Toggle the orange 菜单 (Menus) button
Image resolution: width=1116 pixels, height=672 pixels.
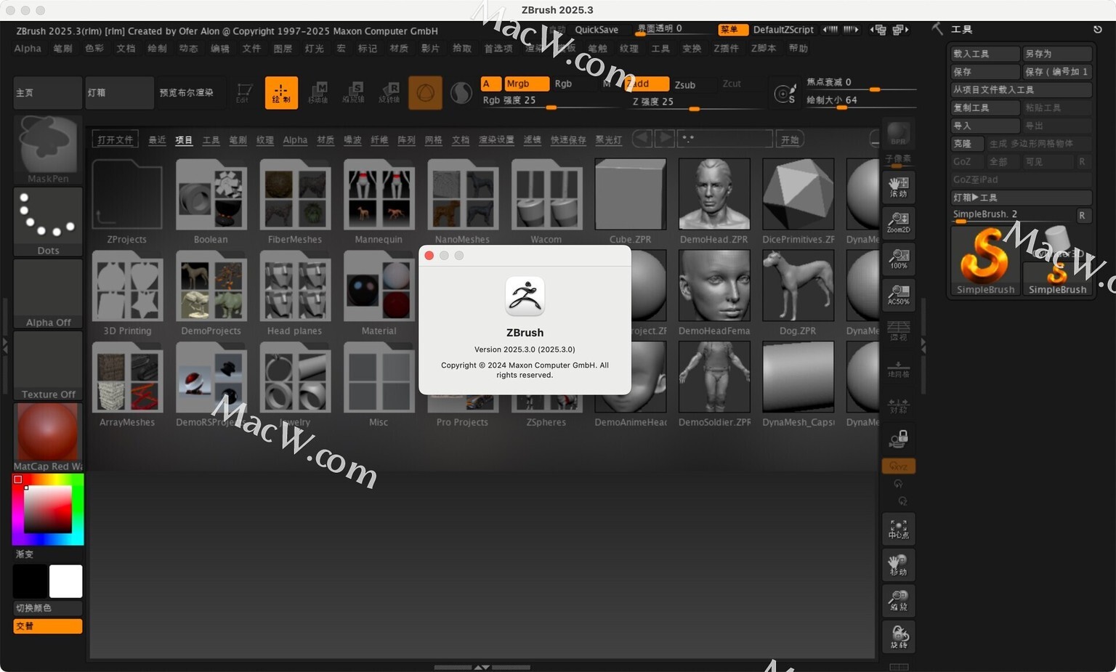[x=732, y=30]
